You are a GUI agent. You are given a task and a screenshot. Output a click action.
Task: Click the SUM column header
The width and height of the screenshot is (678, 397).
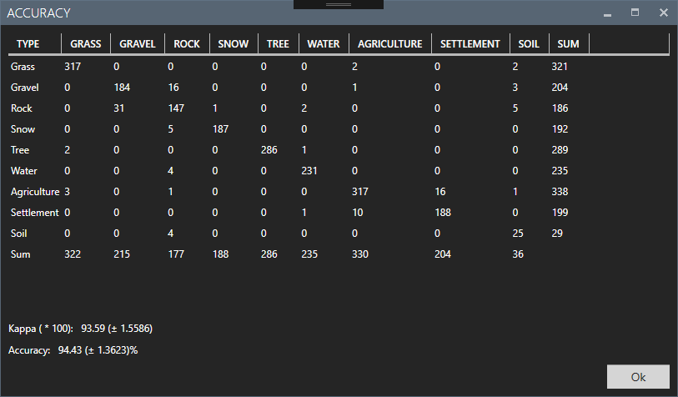(x=568, y=44)
